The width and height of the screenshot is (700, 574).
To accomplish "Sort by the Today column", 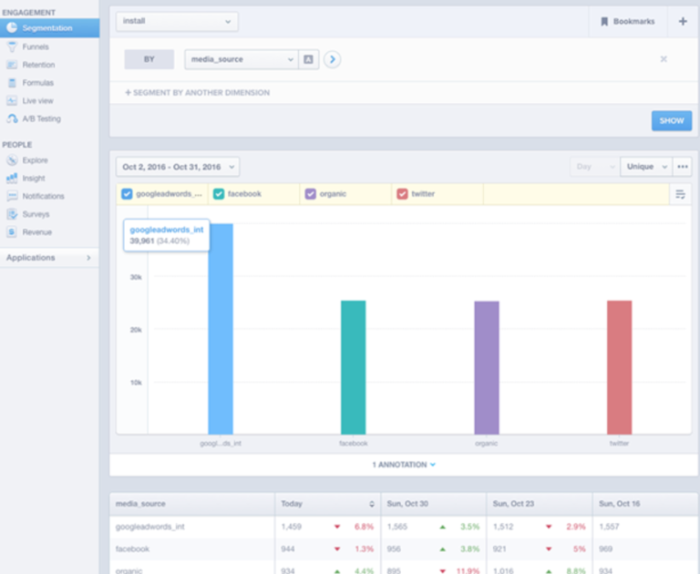I will click(328, 504).
